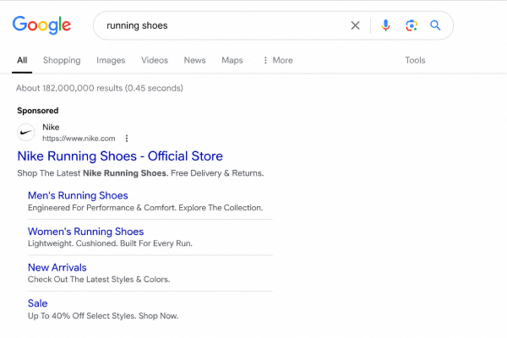Expand the More search categories menu

(x=278, y=60)
